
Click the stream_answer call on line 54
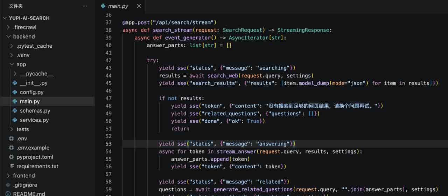pos(236,151)
